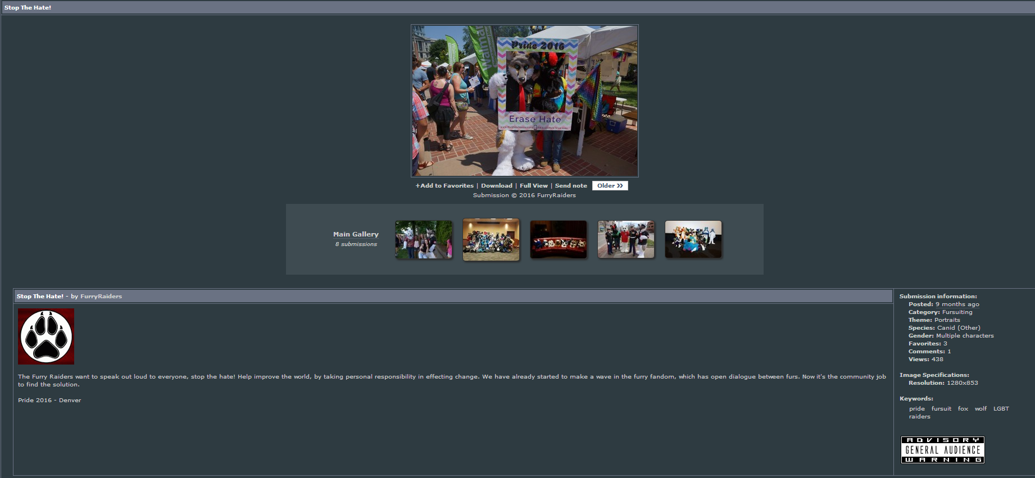Click the Send note link
1035x478 pixels.
pyautogui.click(x=571, y=186)
